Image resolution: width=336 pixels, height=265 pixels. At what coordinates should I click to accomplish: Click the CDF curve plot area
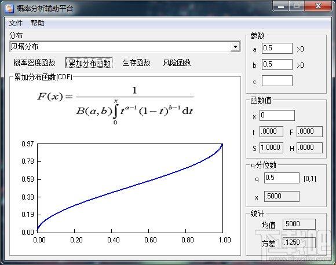point(130,188)
